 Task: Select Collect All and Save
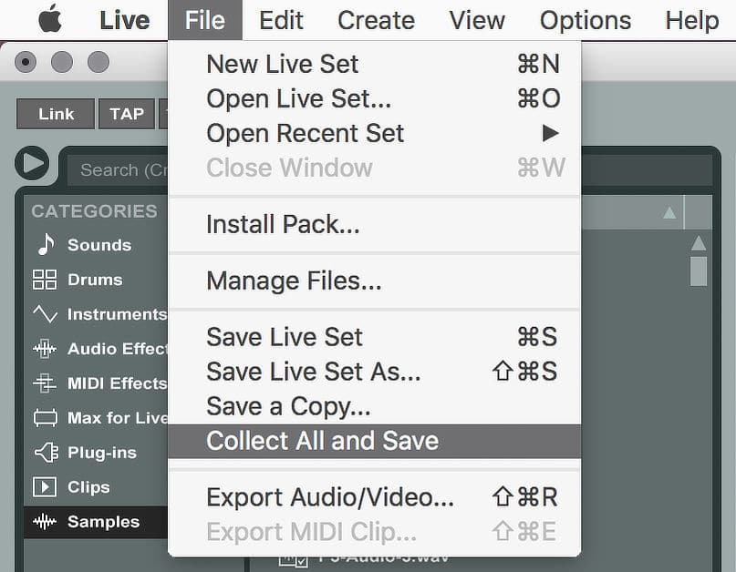point(375,441)
